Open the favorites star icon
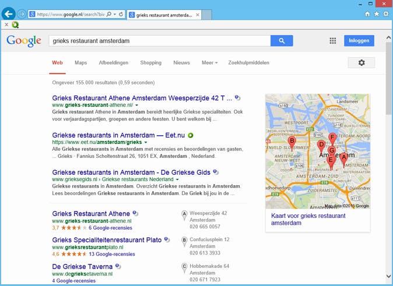 tap(377, 14)
